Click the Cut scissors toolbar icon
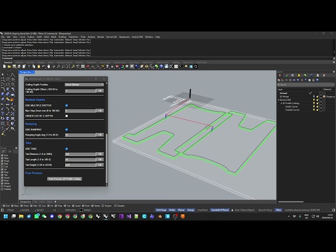Screen dimensions: 336x252 [29, 67]
